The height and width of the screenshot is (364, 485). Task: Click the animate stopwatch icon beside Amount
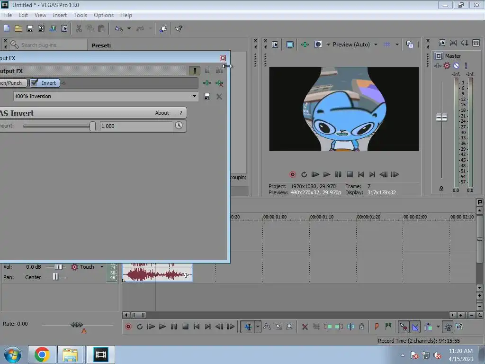pos(179,125)
